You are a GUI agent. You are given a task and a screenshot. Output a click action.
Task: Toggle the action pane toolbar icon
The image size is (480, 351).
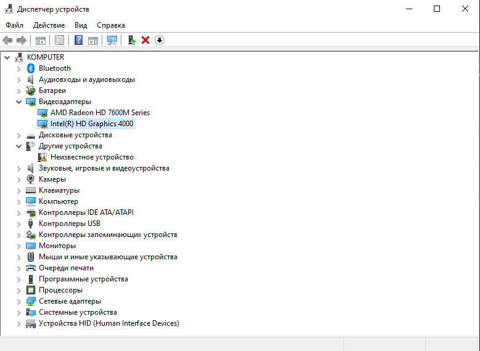coord(93,40)
